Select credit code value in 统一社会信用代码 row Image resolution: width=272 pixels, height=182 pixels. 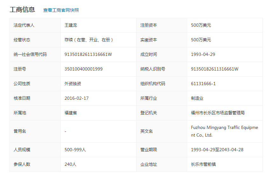coord(88,54)
